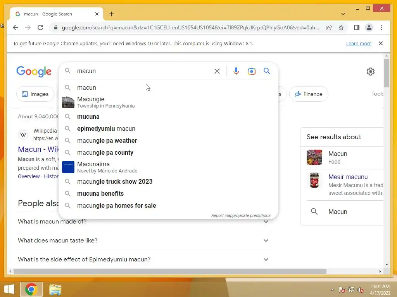
Task: Click the scroll right arrow
Action: click(380, 271)
